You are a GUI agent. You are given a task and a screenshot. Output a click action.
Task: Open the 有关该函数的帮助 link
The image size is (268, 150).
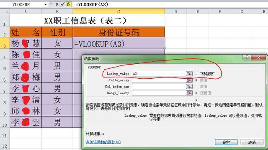[103, 142]
